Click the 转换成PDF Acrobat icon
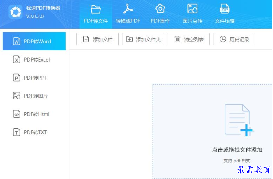 [128, 9]
